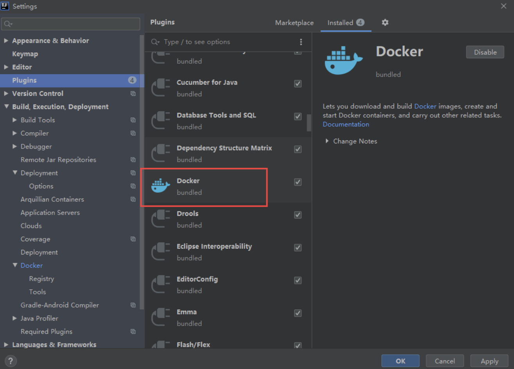The height and width of the screenshot is (369, 514).
Task: Click the Drools plugin icon
Action: click(x=161, y=219)
